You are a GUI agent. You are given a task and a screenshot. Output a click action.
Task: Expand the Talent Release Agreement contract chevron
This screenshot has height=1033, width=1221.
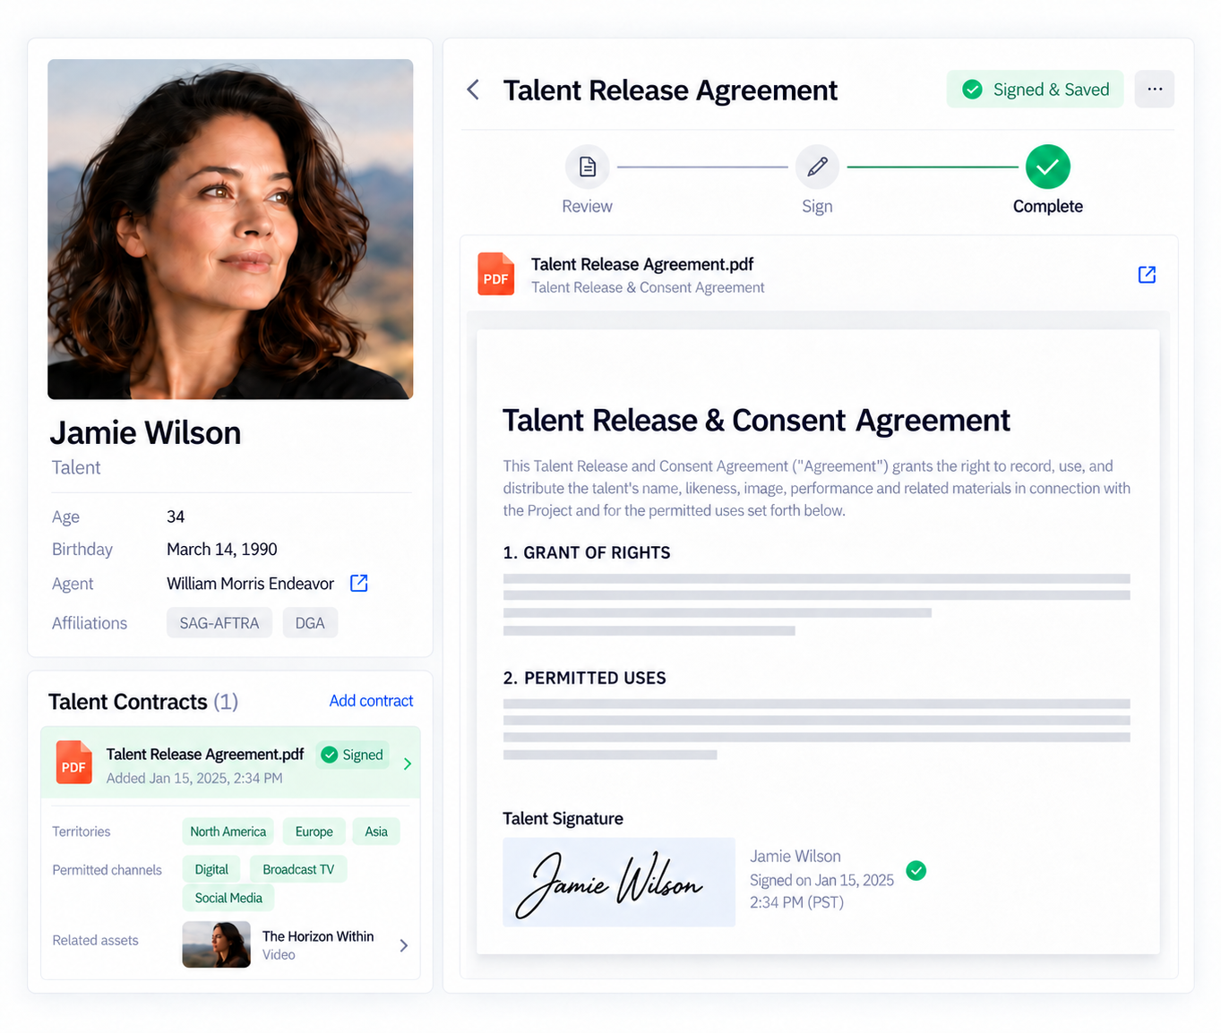click(408, 764)
